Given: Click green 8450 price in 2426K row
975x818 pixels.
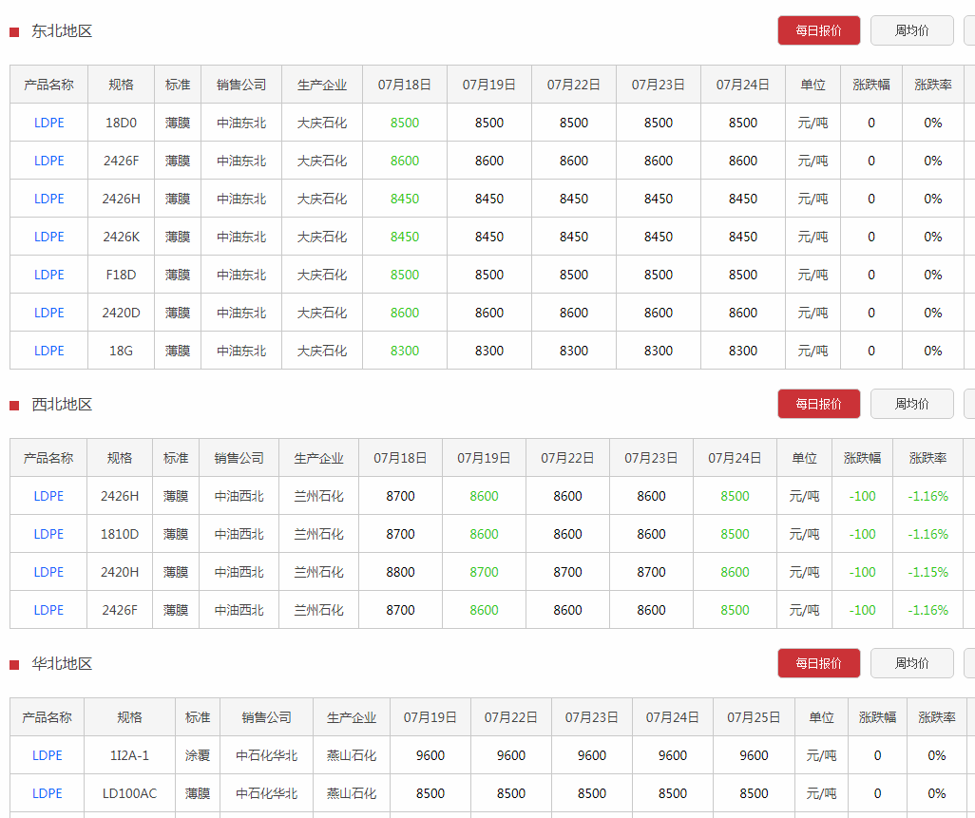Looking at the screenshot, I should tap(405, 237).
